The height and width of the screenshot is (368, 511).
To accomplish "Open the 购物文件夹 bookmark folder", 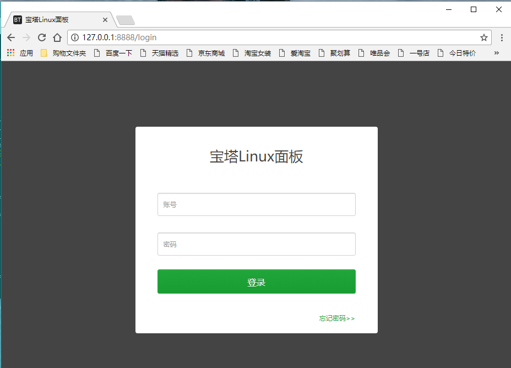I will tap(63, 53).
